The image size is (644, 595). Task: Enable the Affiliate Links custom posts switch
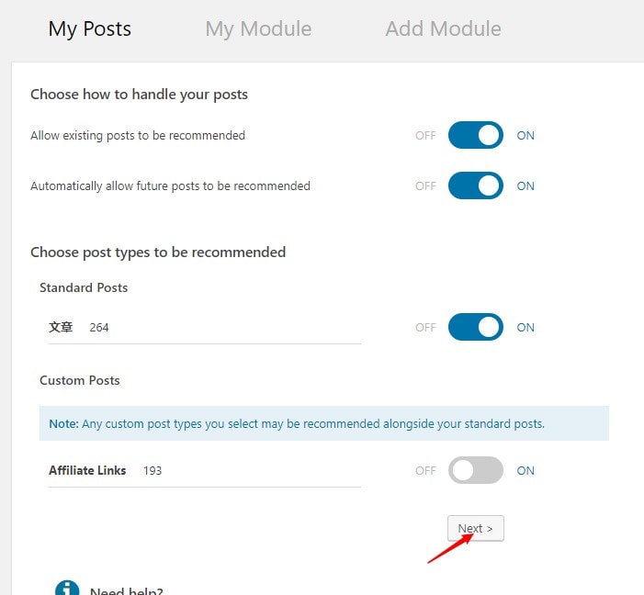[475, 471]
